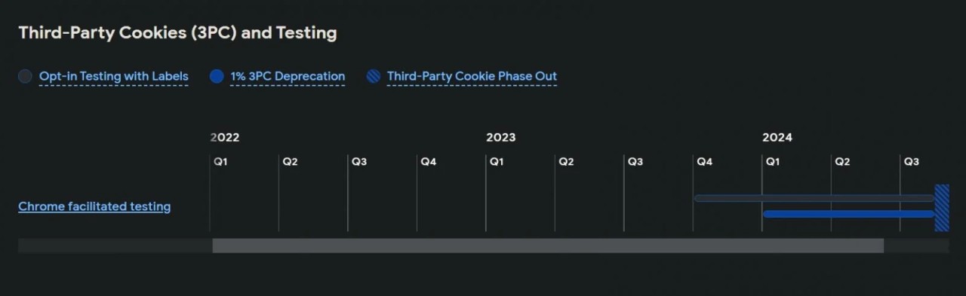
Task: Open the Third-Party Cookie Phase Out link
Action: pyautogui.click(x=472, y=76)
